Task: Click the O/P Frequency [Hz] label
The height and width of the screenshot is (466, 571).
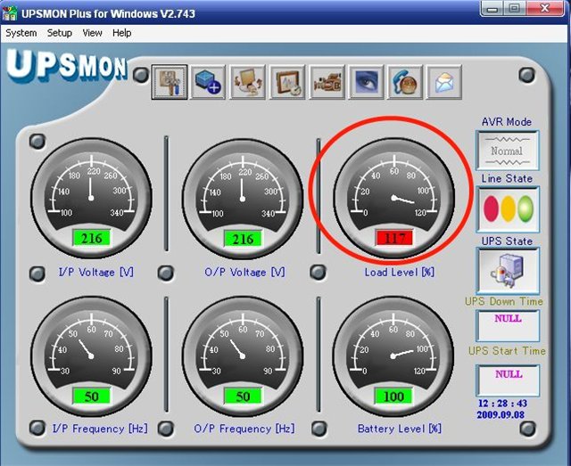Action: (244, 429)
